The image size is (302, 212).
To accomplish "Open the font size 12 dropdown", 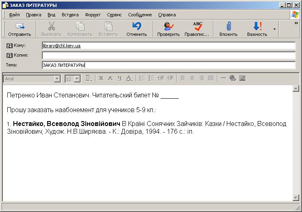I will click(x=77, y=79).
